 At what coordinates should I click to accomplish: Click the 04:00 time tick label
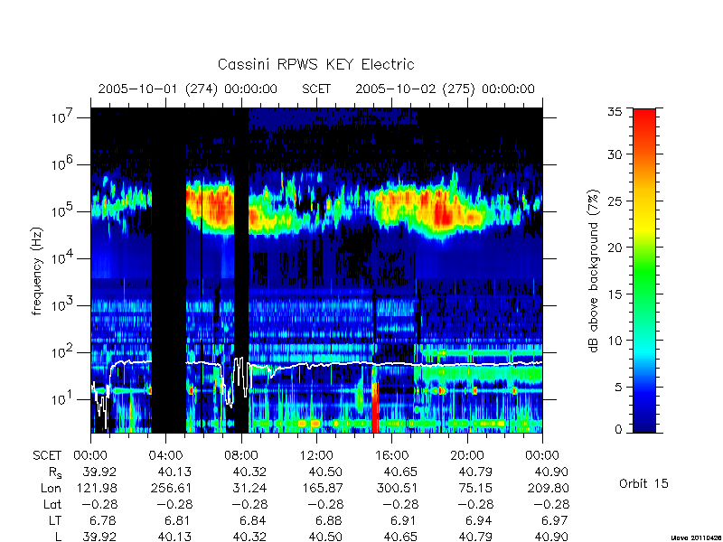click(x=165, y=456)
